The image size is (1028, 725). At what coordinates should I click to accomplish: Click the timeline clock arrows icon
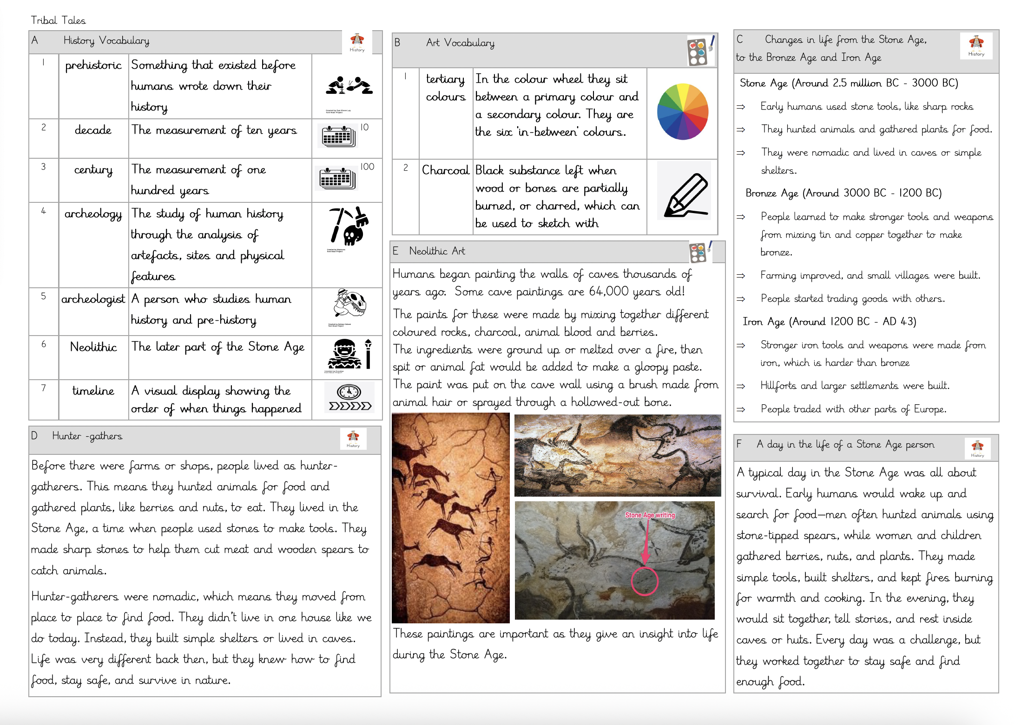tap(349, 398)
